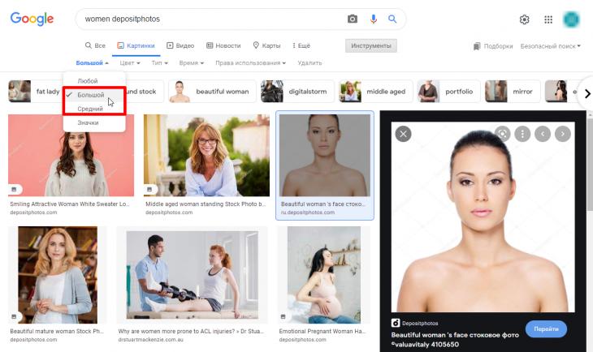The height and width of the screenshot is (352, 593).
Task: Click Depositphotos source logo in preview
Action: (396, 323)
